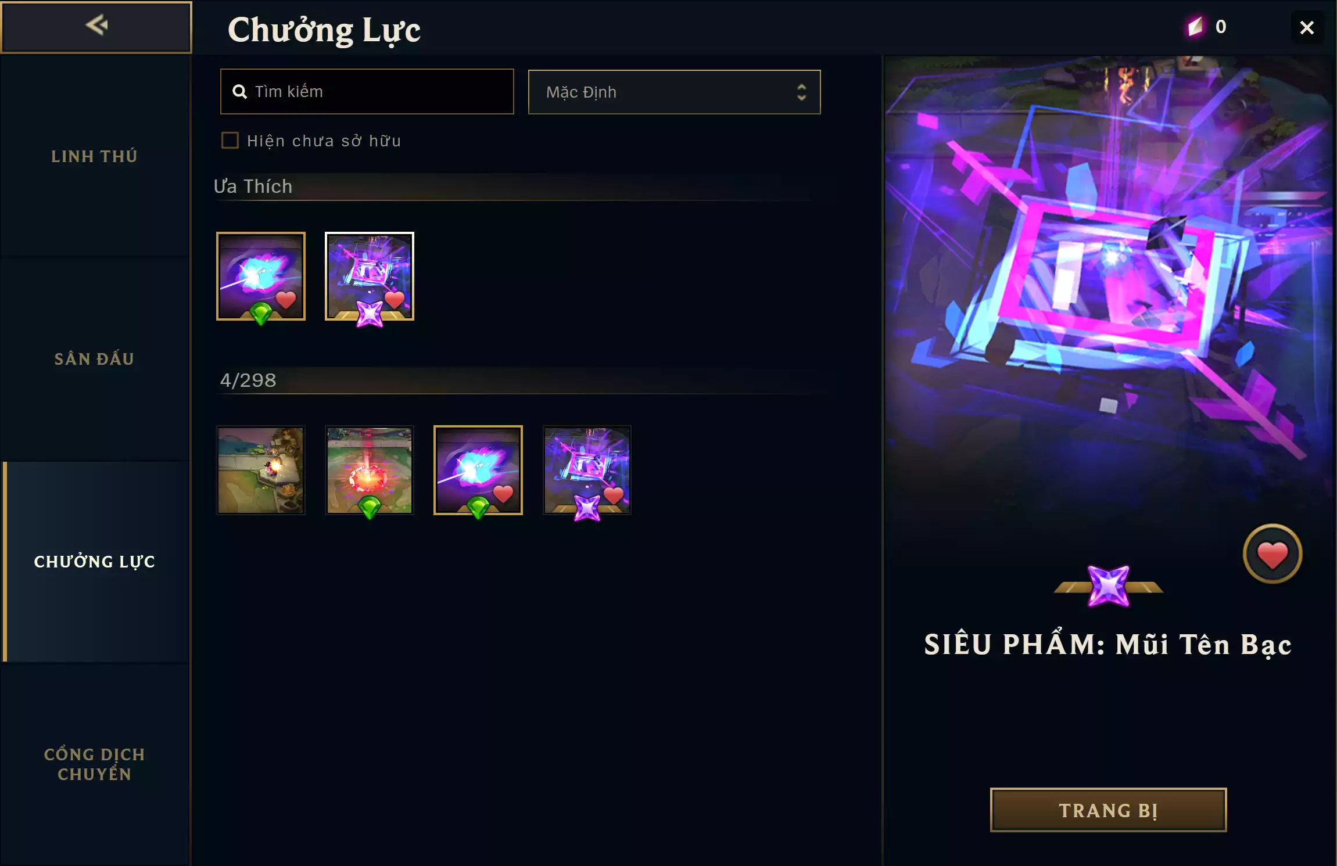The width and height of the screenshot is (1337, 866).
Task: Click the currency shard icon
Action: pos(1195,26)
